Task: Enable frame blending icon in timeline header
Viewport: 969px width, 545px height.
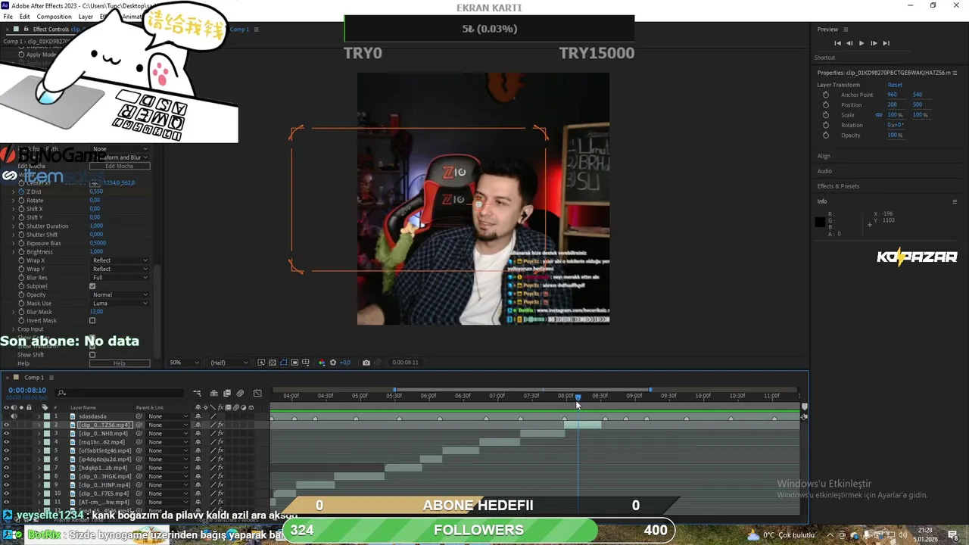Action: (x=227, y=393)
